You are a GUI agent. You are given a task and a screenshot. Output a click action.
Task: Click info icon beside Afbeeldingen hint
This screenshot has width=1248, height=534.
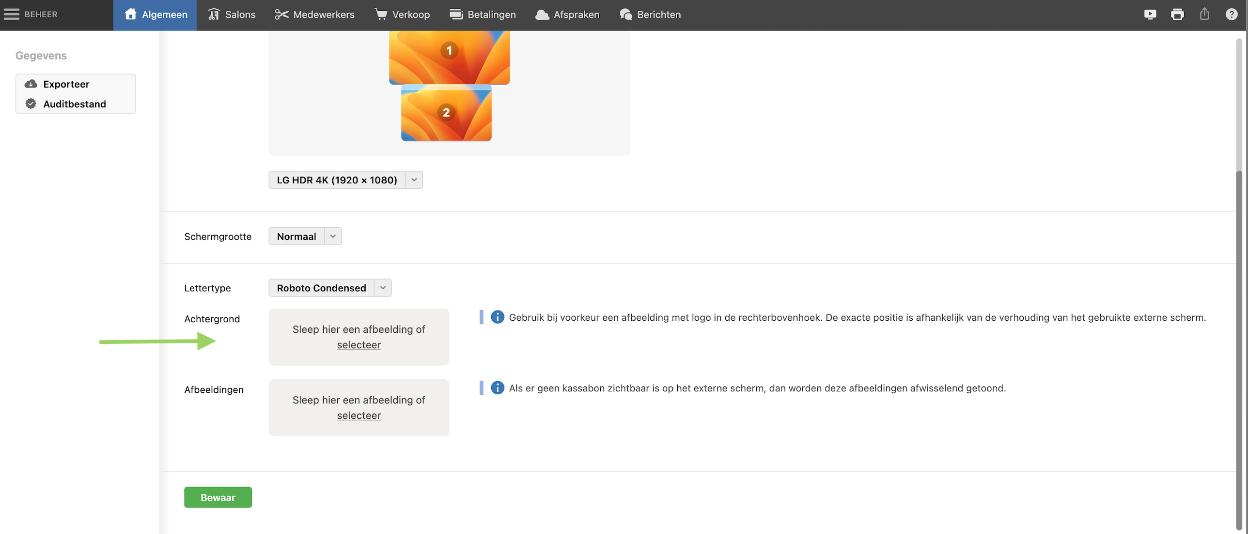pyautogui.click(x=497, y=388)
